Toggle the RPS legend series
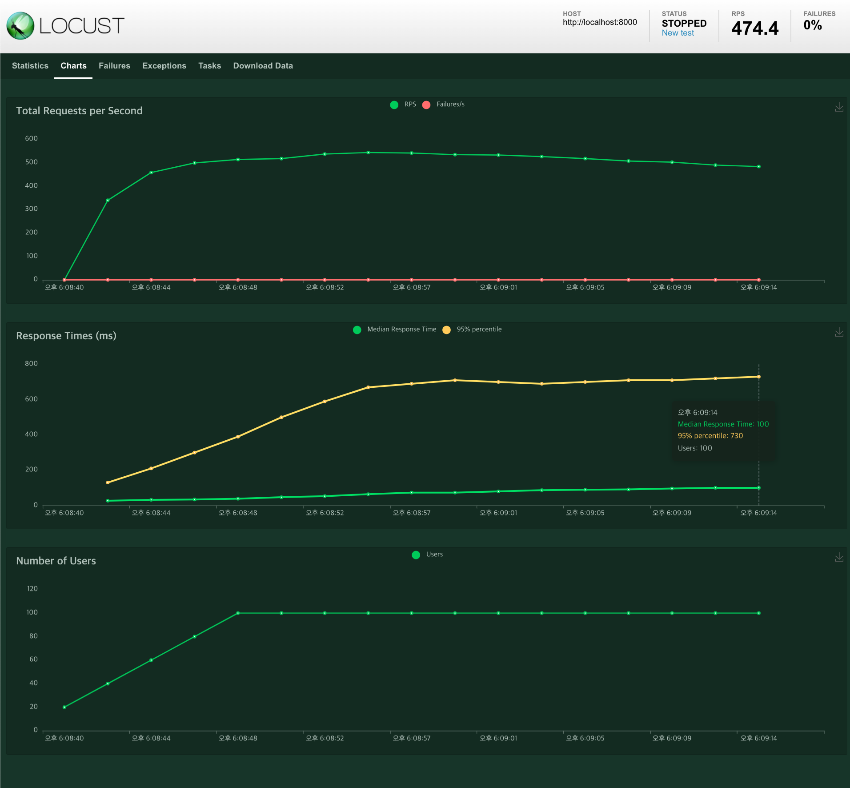850x788 pixels. tap(403, 105)
